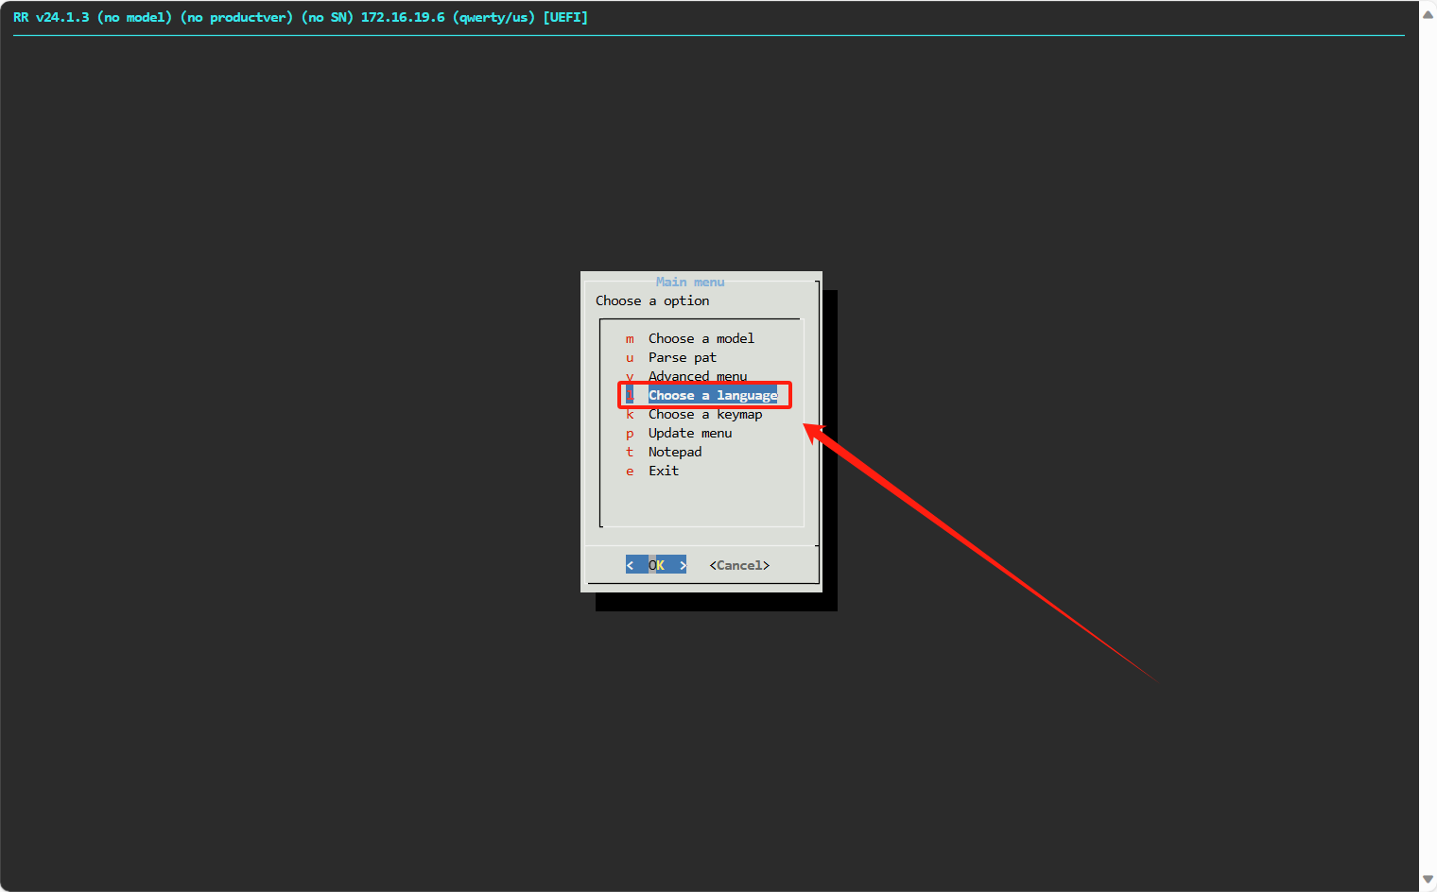Select the Choose a model option
Viewport: 1437px width, 892px height.
point(701,338)
